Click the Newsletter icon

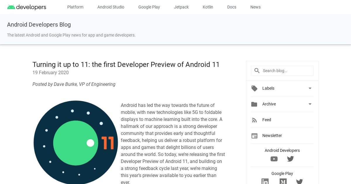pos(254,136)
